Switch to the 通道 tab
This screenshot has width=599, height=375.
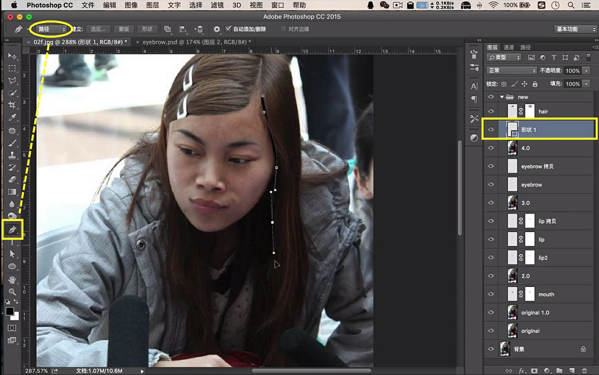(x=509, y=47)
